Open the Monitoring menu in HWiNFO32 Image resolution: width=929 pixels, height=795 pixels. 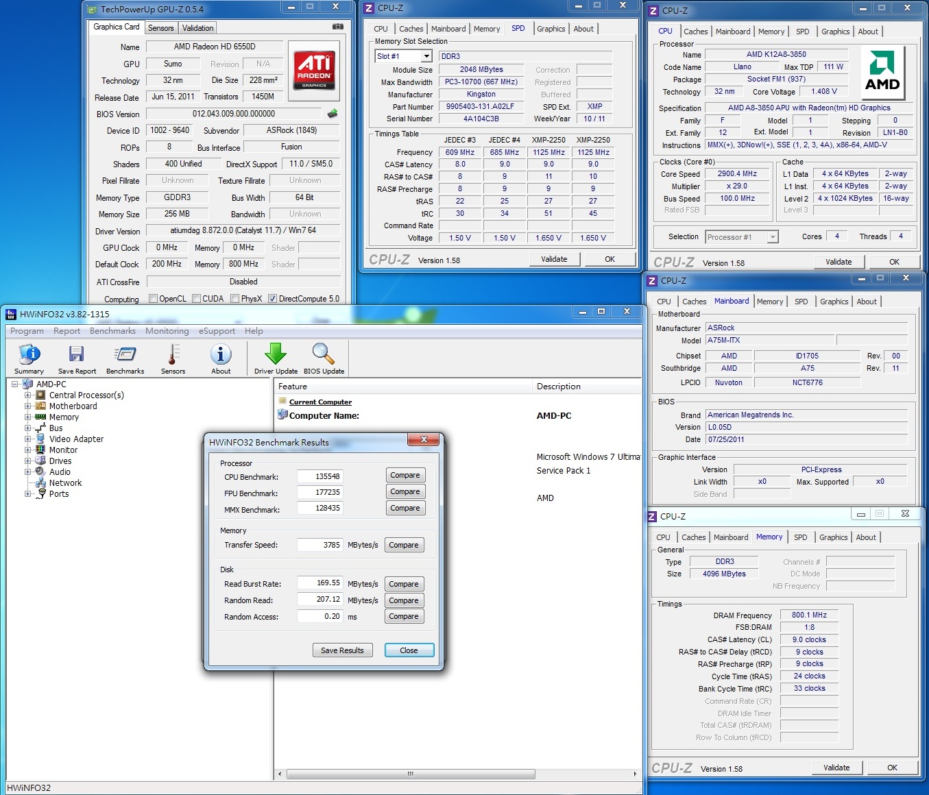point(167,331)
